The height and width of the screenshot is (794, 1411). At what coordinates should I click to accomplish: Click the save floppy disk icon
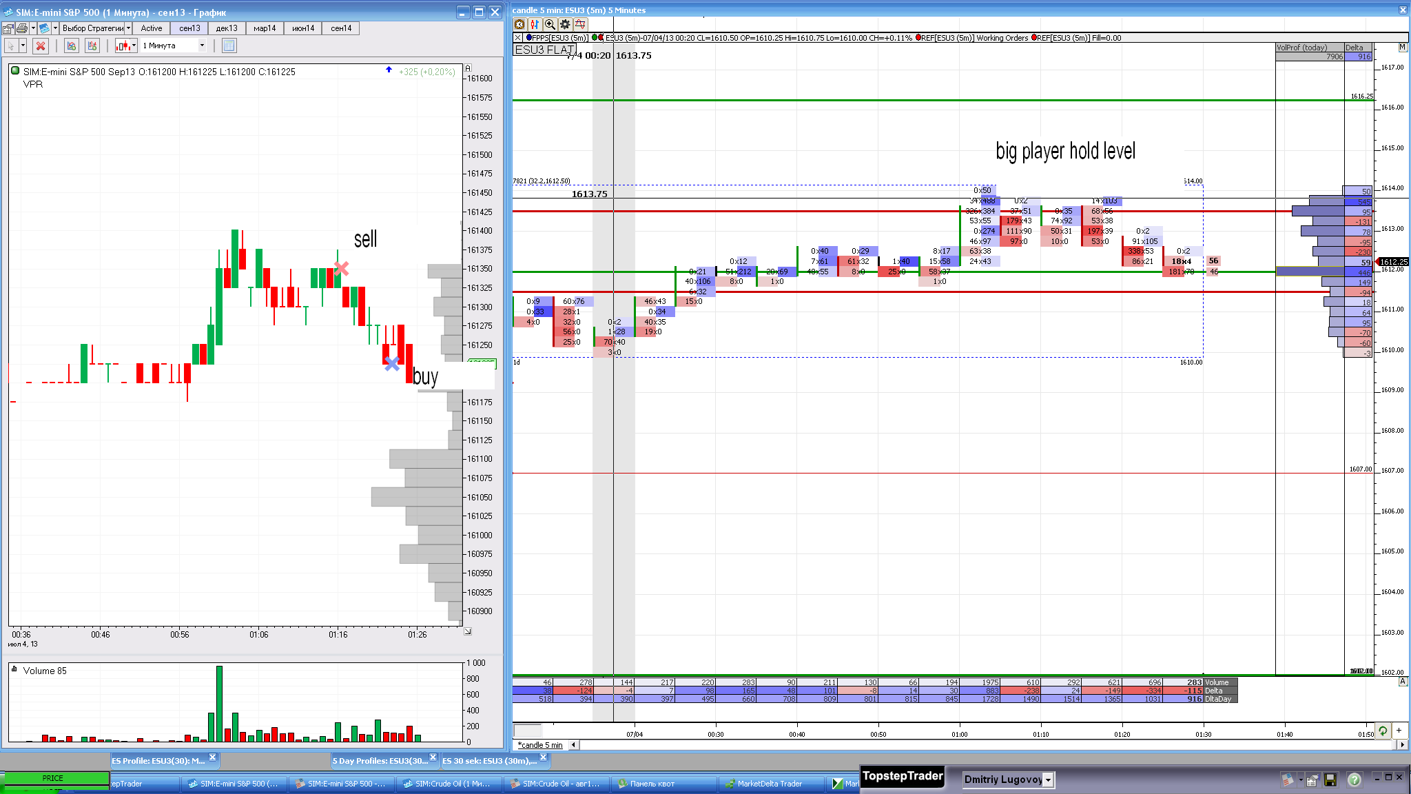pyautogui.click(x=1330, y=780)
